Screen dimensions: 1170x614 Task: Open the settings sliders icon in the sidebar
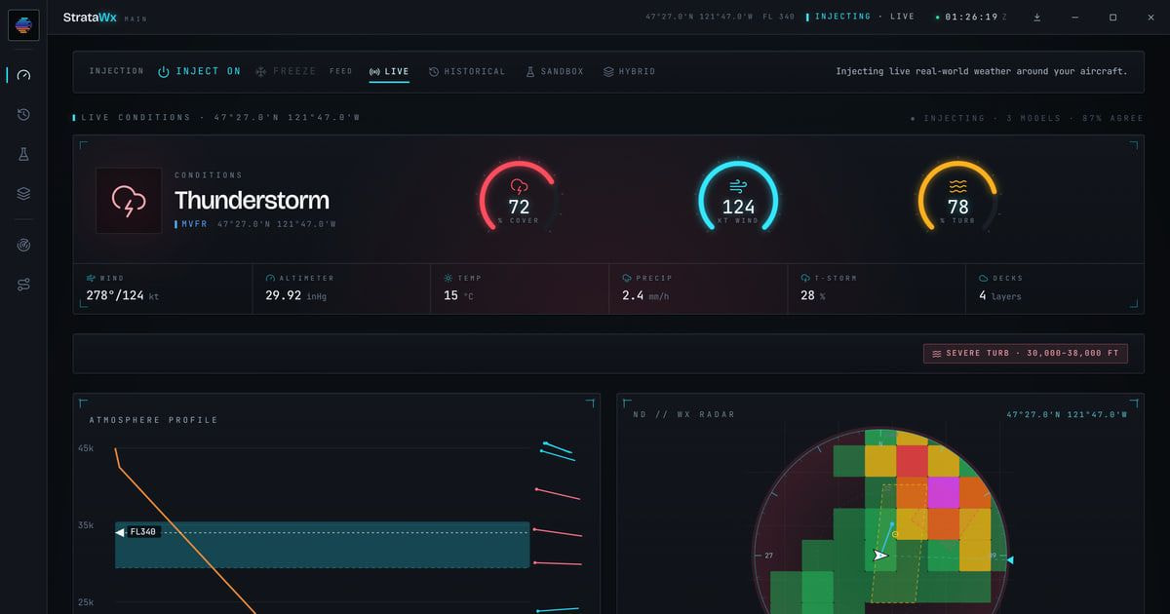[x=23, y=285]
